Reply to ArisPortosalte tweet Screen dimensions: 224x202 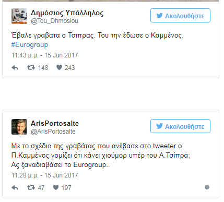[x=15, y=187]
